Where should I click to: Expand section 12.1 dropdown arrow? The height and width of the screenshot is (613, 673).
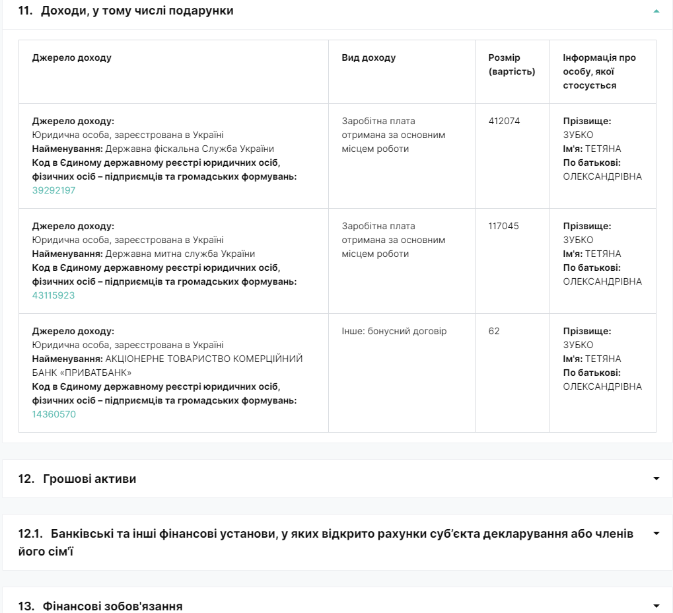pos(656,533)
